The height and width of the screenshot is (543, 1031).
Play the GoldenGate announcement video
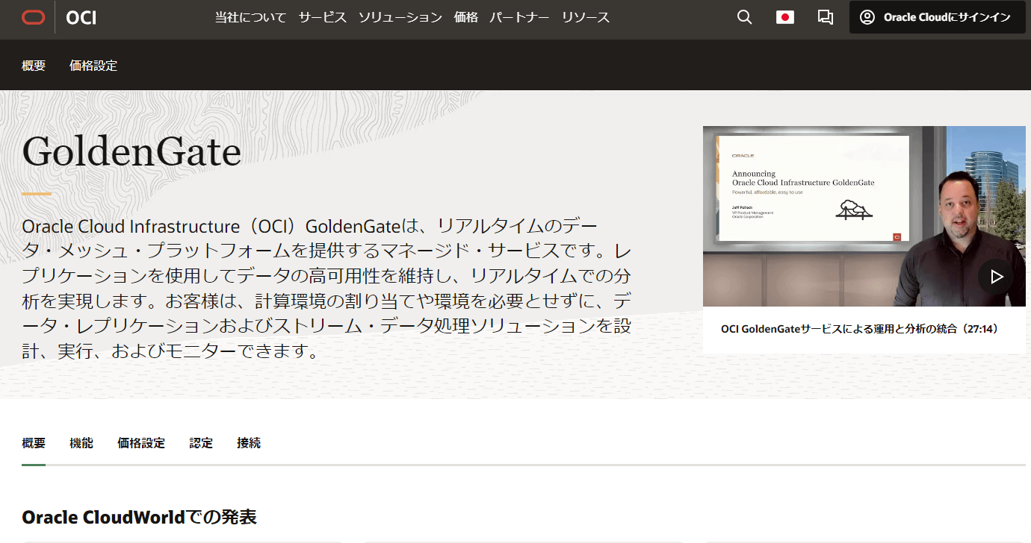996,277
